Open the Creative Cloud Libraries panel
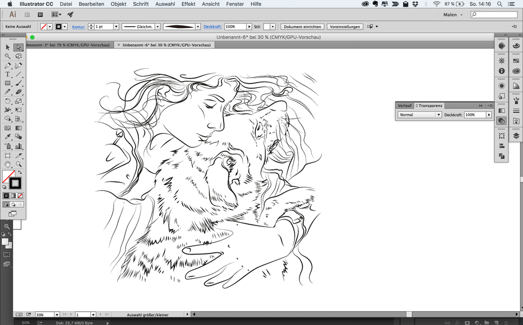Screen dimensions: 523x325 pos(516,71)
